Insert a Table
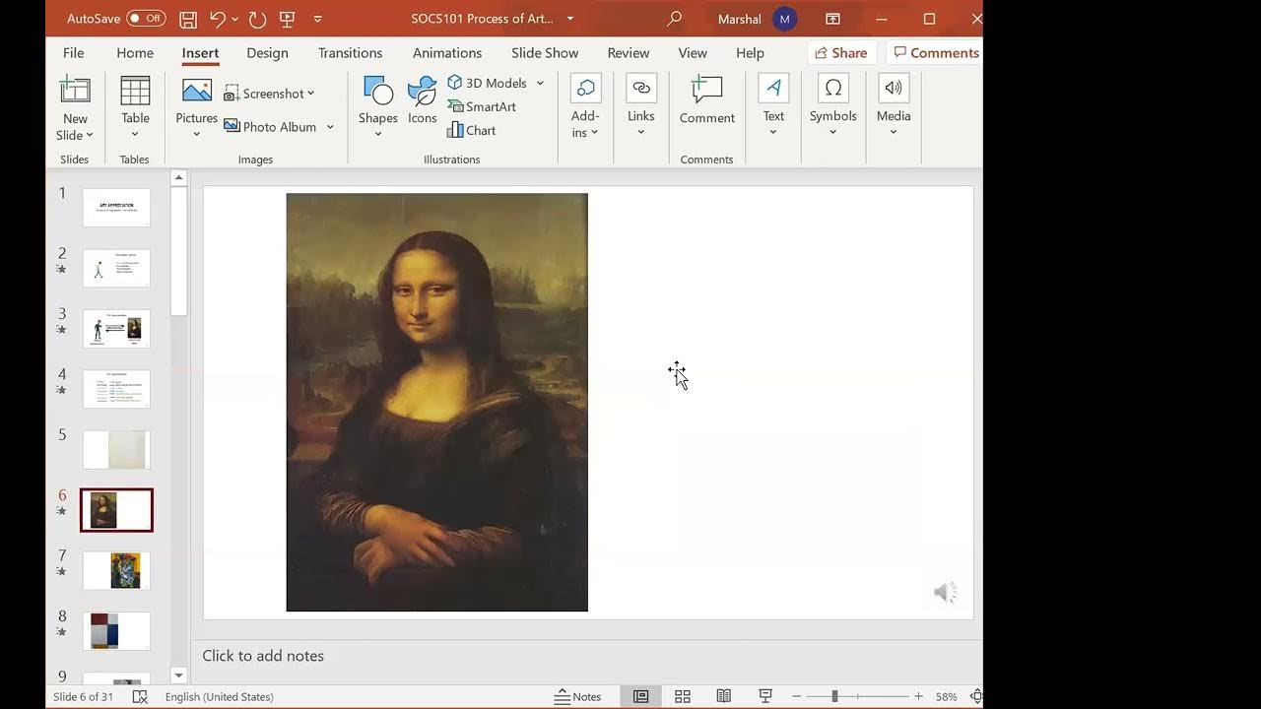 point(135,105)
